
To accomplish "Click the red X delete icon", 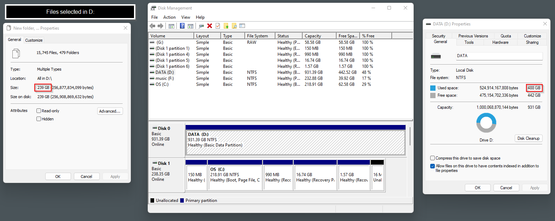I will click(x=210, y=26).
